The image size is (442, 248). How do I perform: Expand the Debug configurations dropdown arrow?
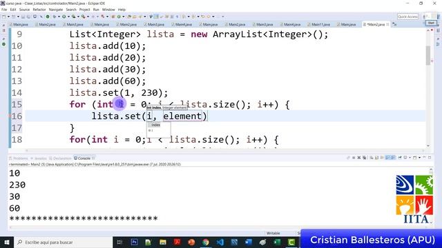coord(59,17)
